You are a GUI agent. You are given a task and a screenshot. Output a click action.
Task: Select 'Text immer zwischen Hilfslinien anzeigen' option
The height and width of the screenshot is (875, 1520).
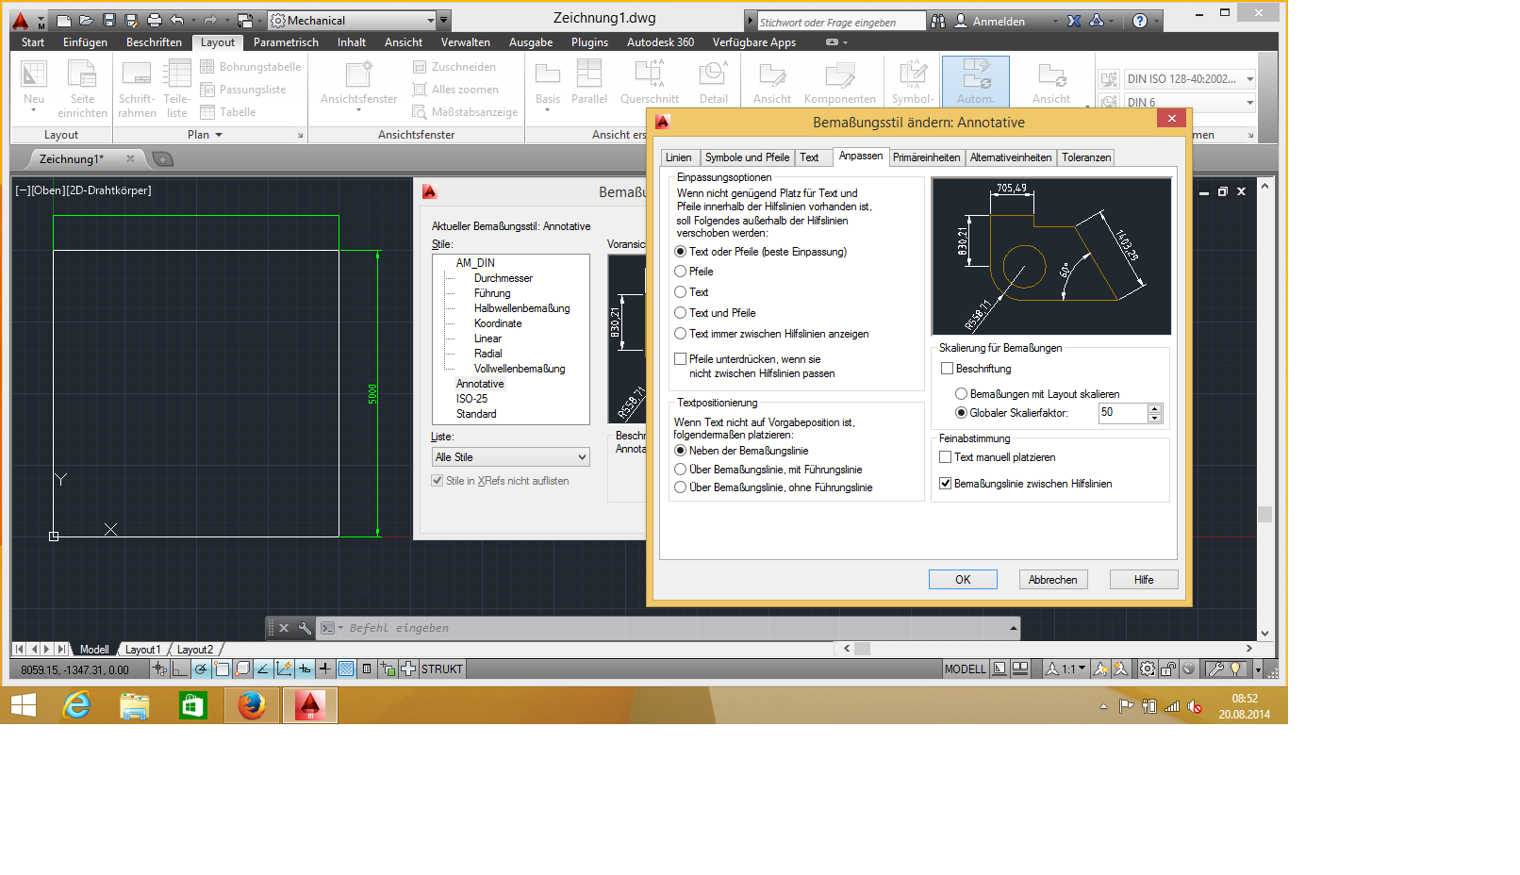(680, 334)
